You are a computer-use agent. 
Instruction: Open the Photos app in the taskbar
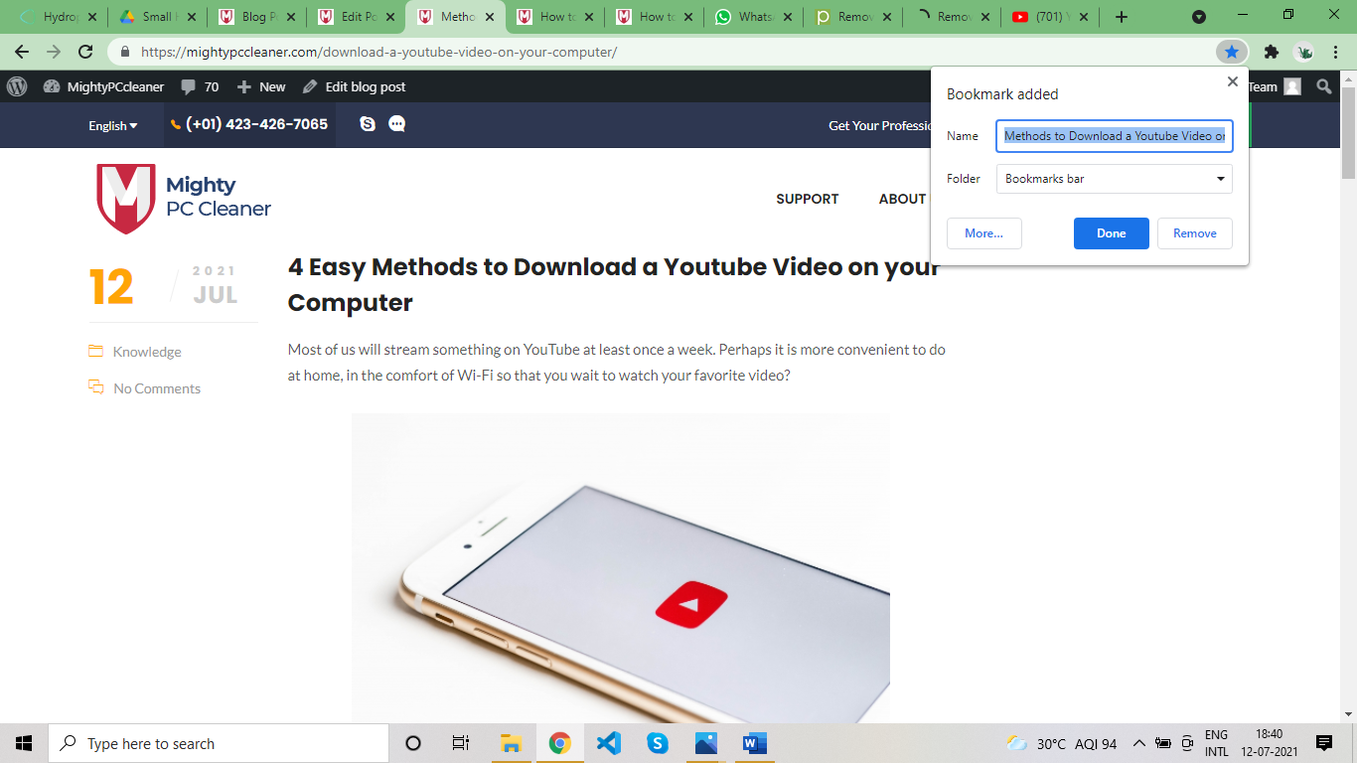click(706, 743)
